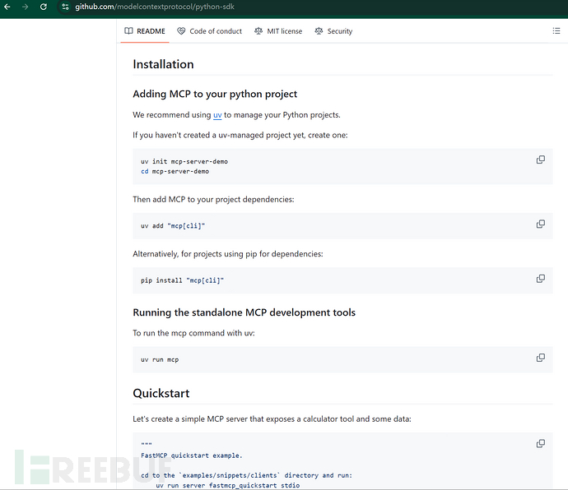Copy the uv run mcp command

click(541, 358)
